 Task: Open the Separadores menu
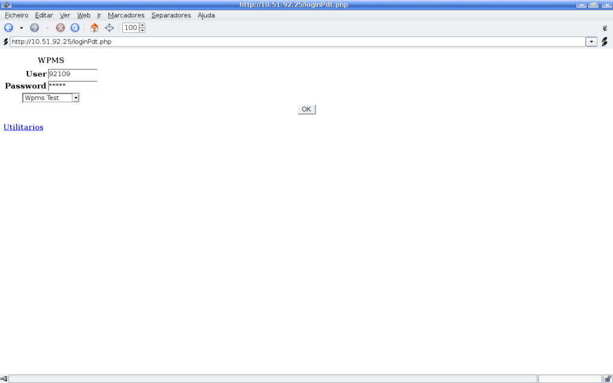click(x=171, y=15)
